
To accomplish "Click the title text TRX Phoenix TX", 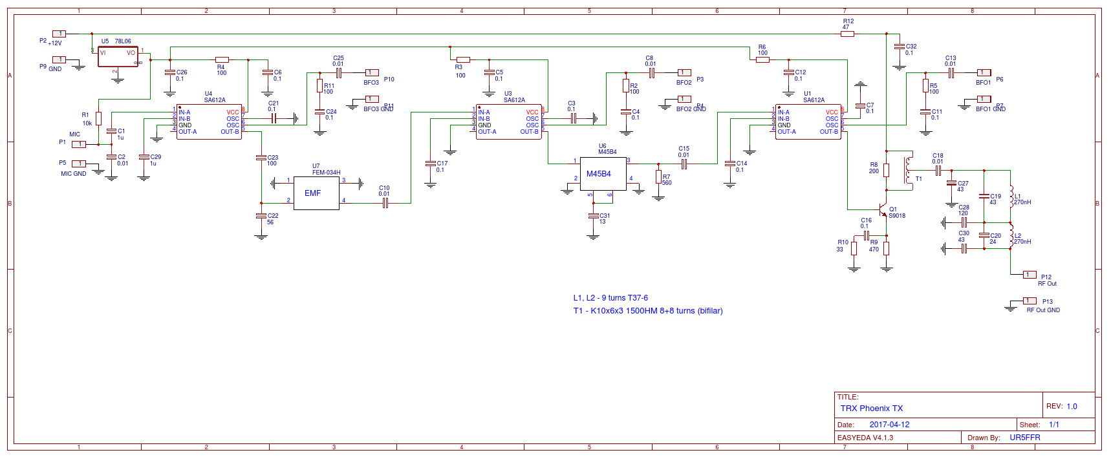I will pos(871,409).
